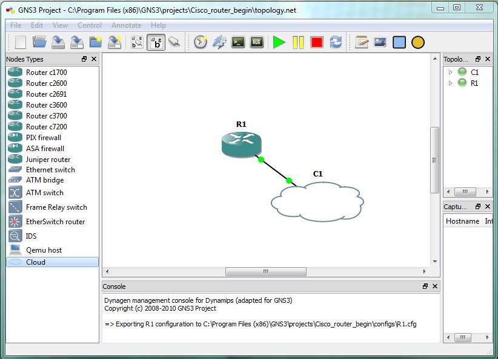Image resolution: width=498 pixels, height=359 pixels.
Task: Expand the R1 entry in Topology Summary
Action: pyautogui.click(x=450, y=83)
